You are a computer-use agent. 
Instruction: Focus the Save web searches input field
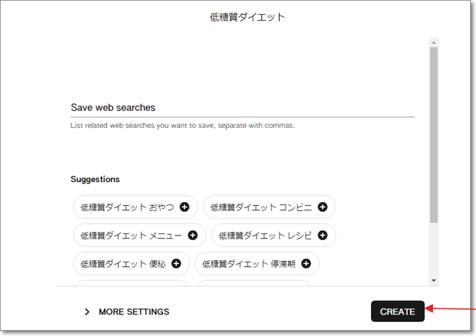242,108
